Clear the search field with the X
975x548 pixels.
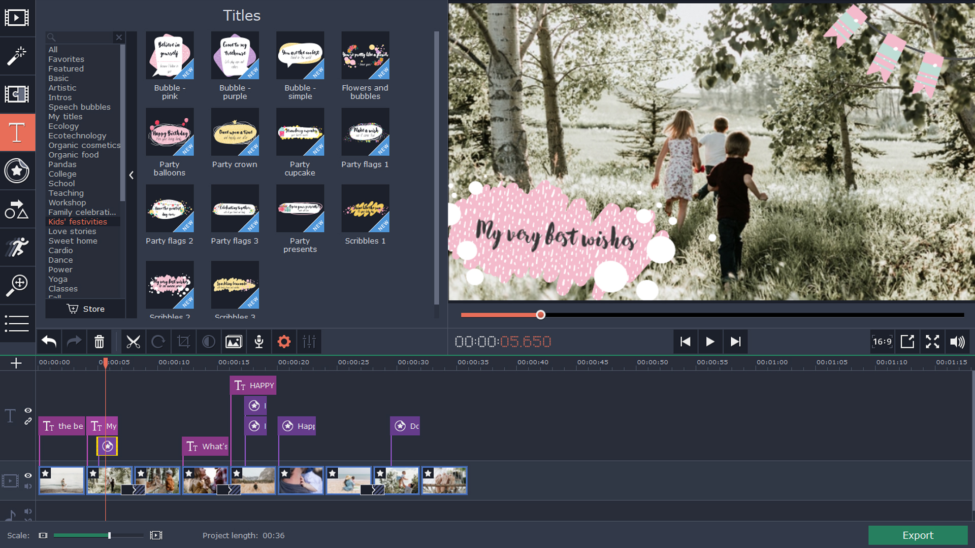tap(118, 37)
